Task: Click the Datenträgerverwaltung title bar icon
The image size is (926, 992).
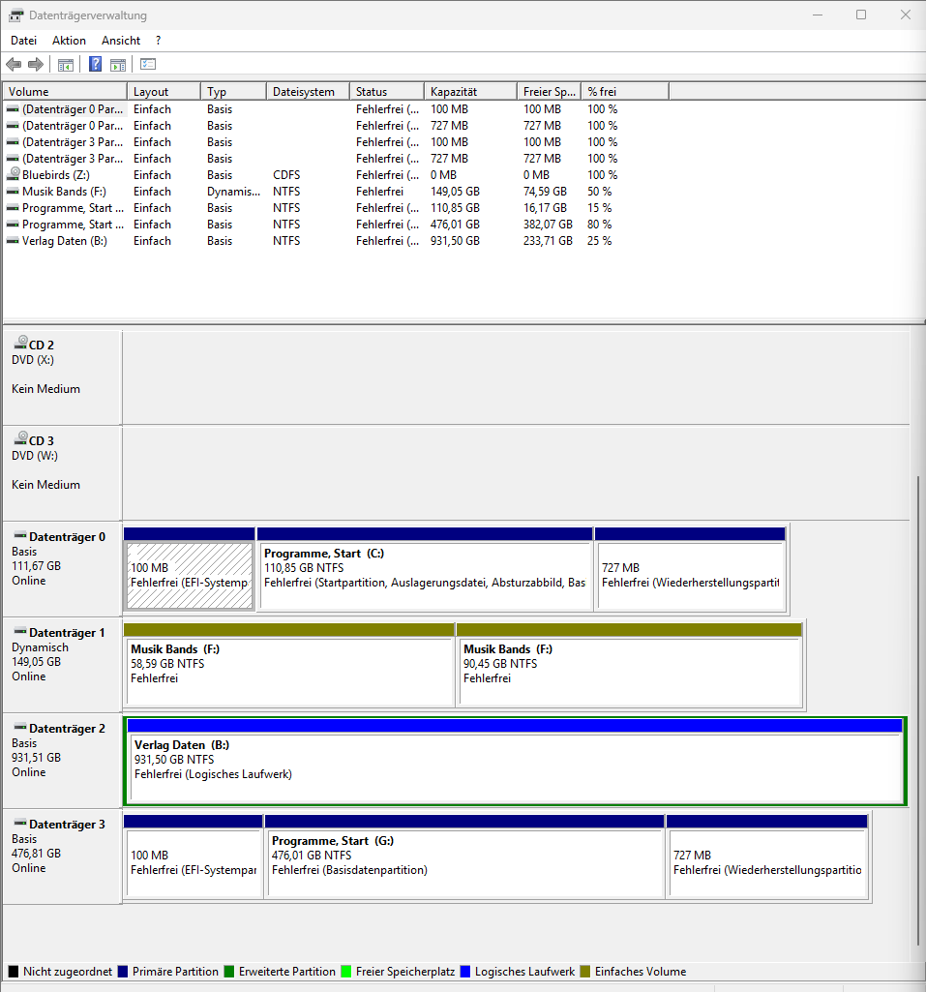Action: pos(15,15)
